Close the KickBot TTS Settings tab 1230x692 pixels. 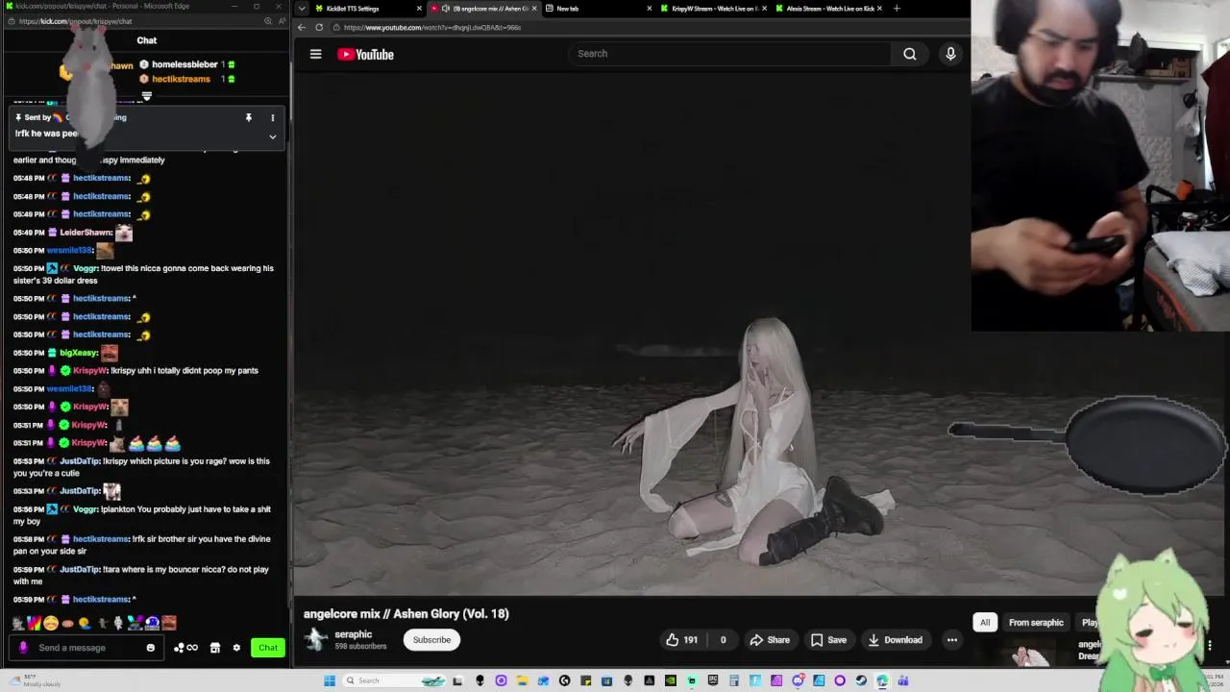coord(419,9)
